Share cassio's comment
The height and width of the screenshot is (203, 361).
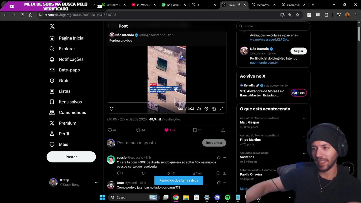coord(224,173)
